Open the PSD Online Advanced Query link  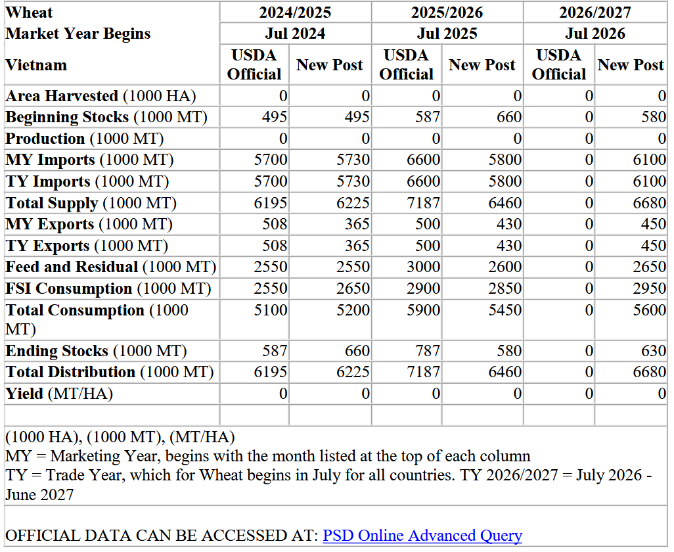click(422, 536)
